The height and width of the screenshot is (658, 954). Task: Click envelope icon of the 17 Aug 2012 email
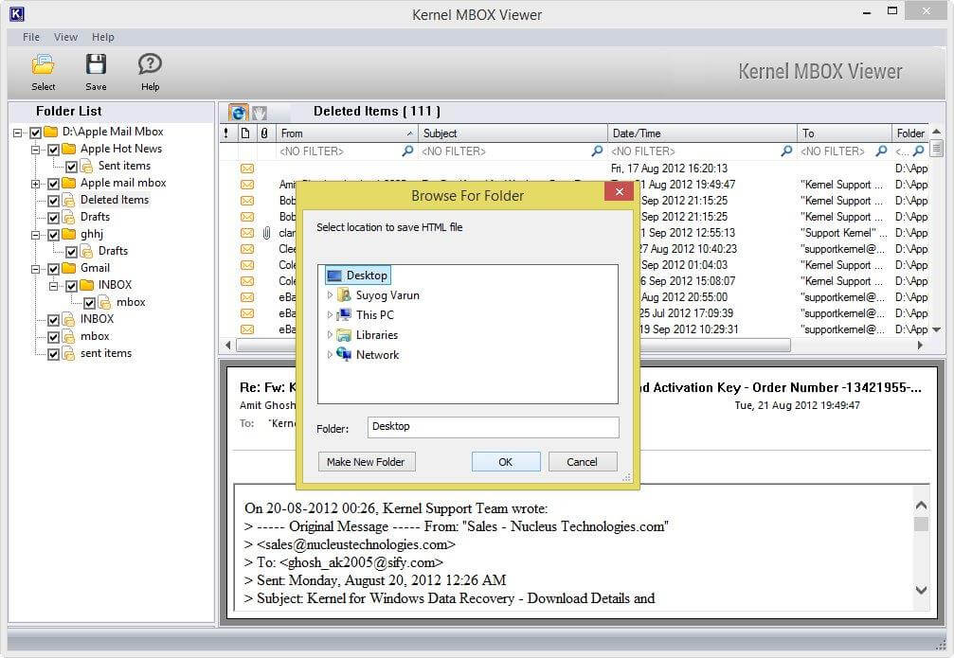coord(247,169)
